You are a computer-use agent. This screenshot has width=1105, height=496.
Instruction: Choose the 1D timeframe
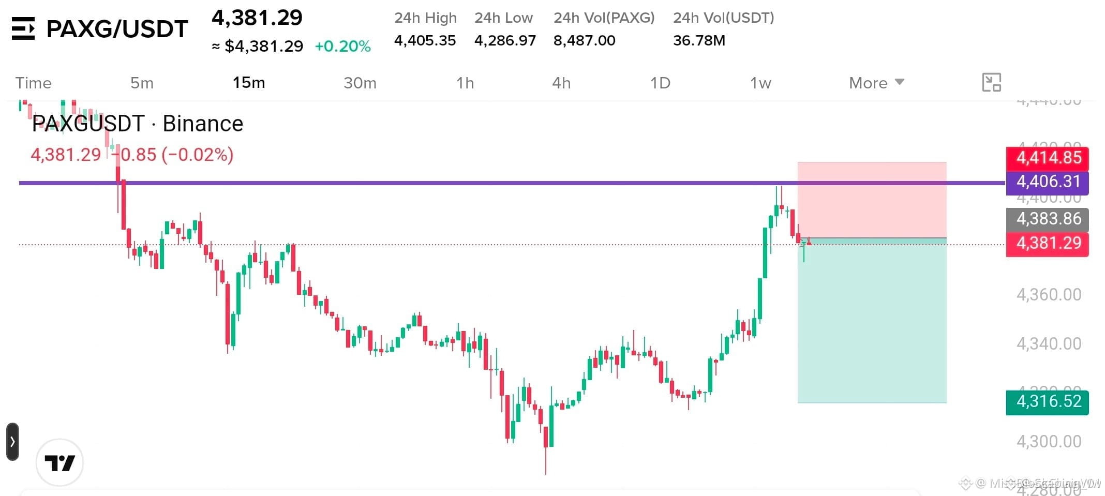660,83
